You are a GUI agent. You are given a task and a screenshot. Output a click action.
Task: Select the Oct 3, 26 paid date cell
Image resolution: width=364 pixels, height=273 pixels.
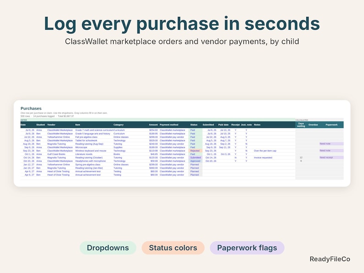point(226,154)
